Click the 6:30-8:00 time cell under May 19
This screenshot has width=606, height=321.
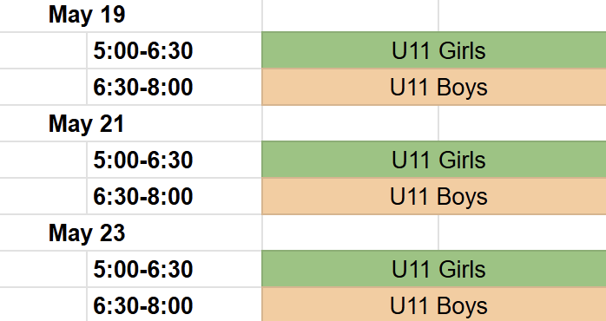coord(175,87)
